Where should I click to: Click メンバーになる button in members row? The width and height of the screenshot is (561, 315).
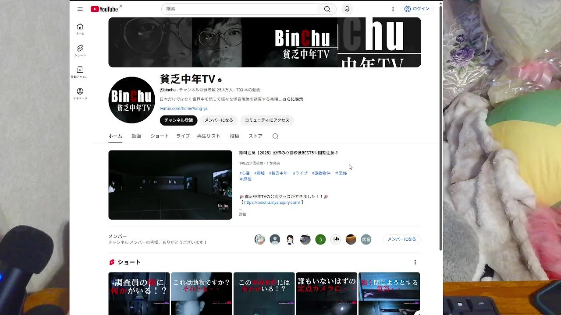tap(402, 239)
